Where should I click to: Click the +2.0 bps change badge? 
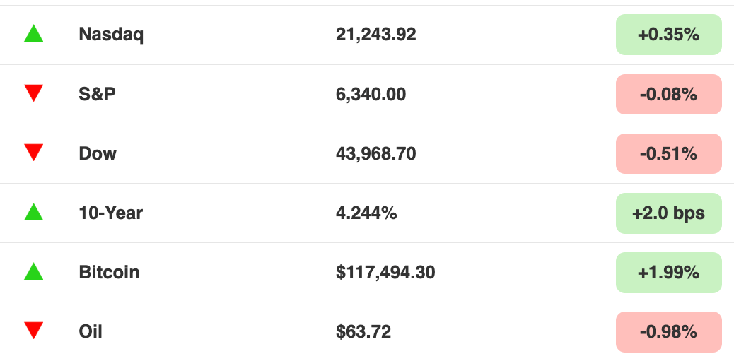pos(668,213)
